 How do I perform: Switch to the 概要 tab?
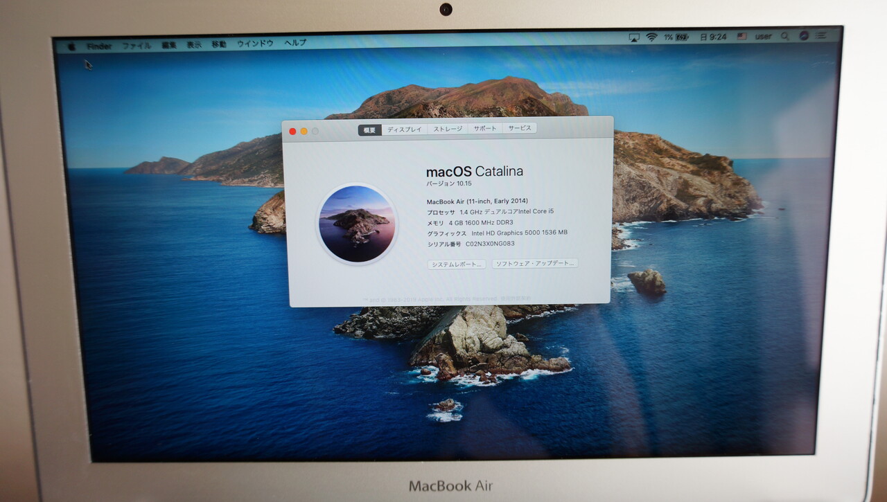(370, 129)
